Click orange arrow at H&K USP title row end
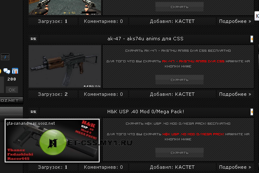Screen dimensions: 259x173 pyautogui.click(x=252, y=112)
